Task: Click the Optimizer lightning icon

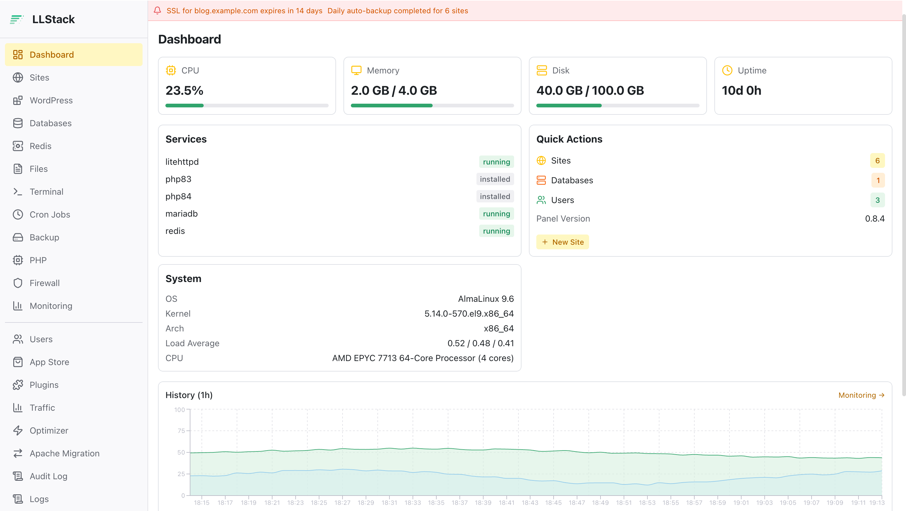Action: (18, 430)
